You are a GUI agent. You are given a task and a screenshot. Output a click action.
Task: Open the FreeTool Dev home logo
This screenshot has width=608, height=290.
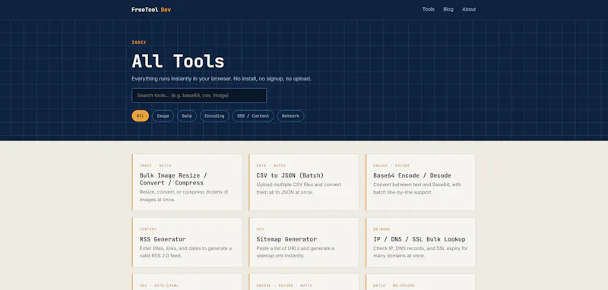tap(150, 10)
